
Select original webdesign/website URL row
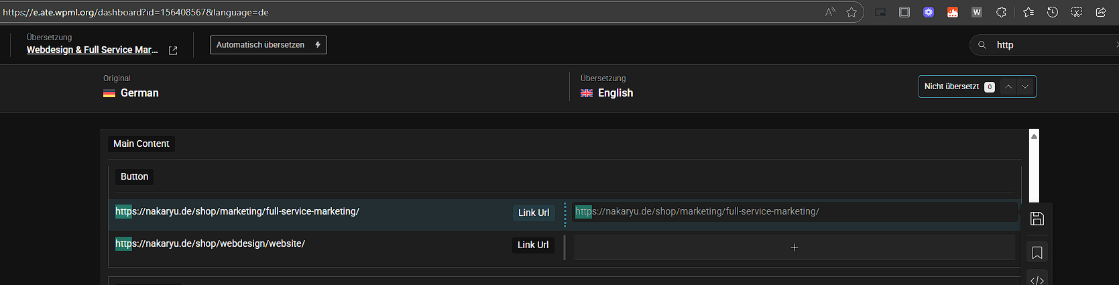[x=335, y=245]
